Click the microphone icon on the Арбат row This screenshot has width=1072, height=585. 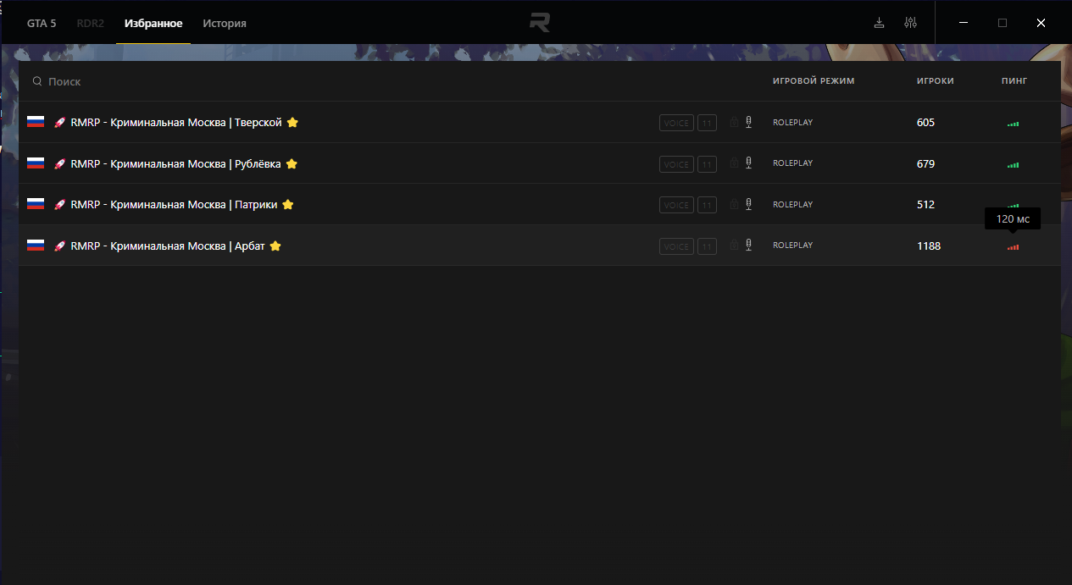[x=748, y=246]
